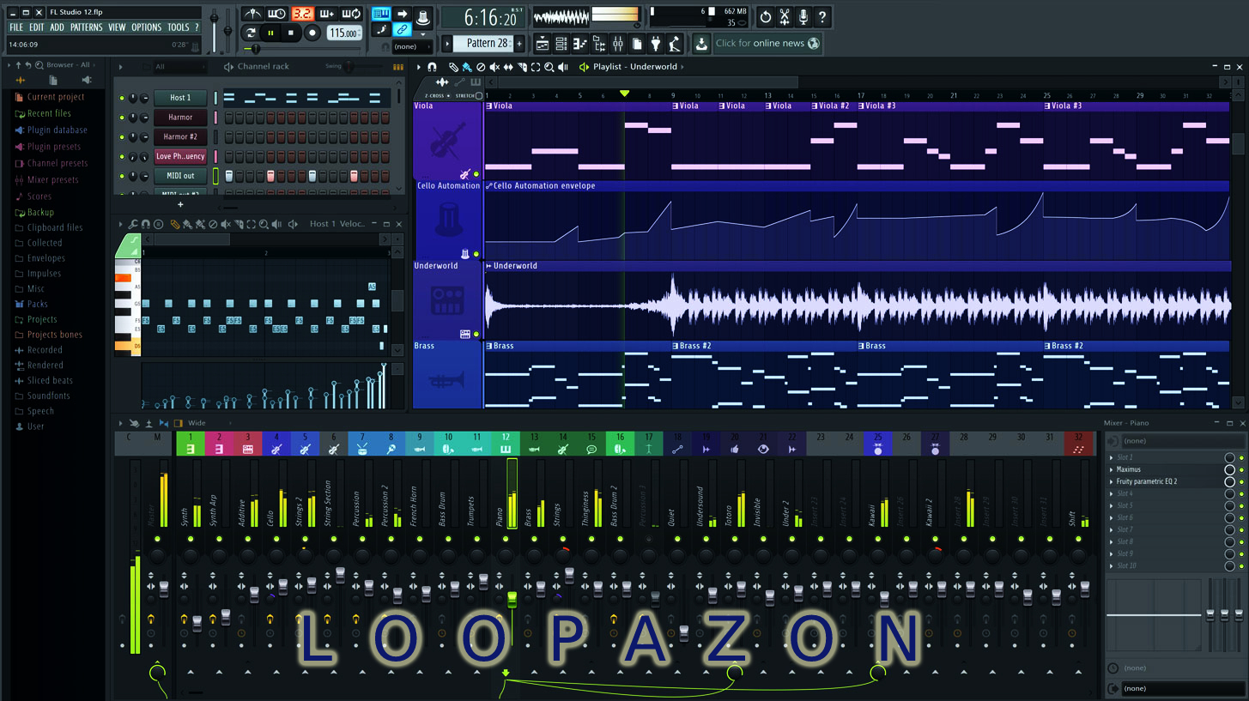
Task: Toggle the Host 1 channel mute LED
Action: pos(122,98)
